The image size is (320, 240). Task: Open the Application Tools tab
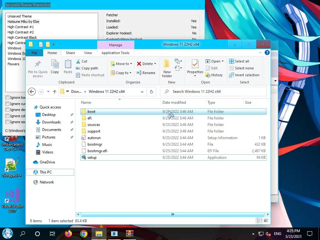pos(115,53)
